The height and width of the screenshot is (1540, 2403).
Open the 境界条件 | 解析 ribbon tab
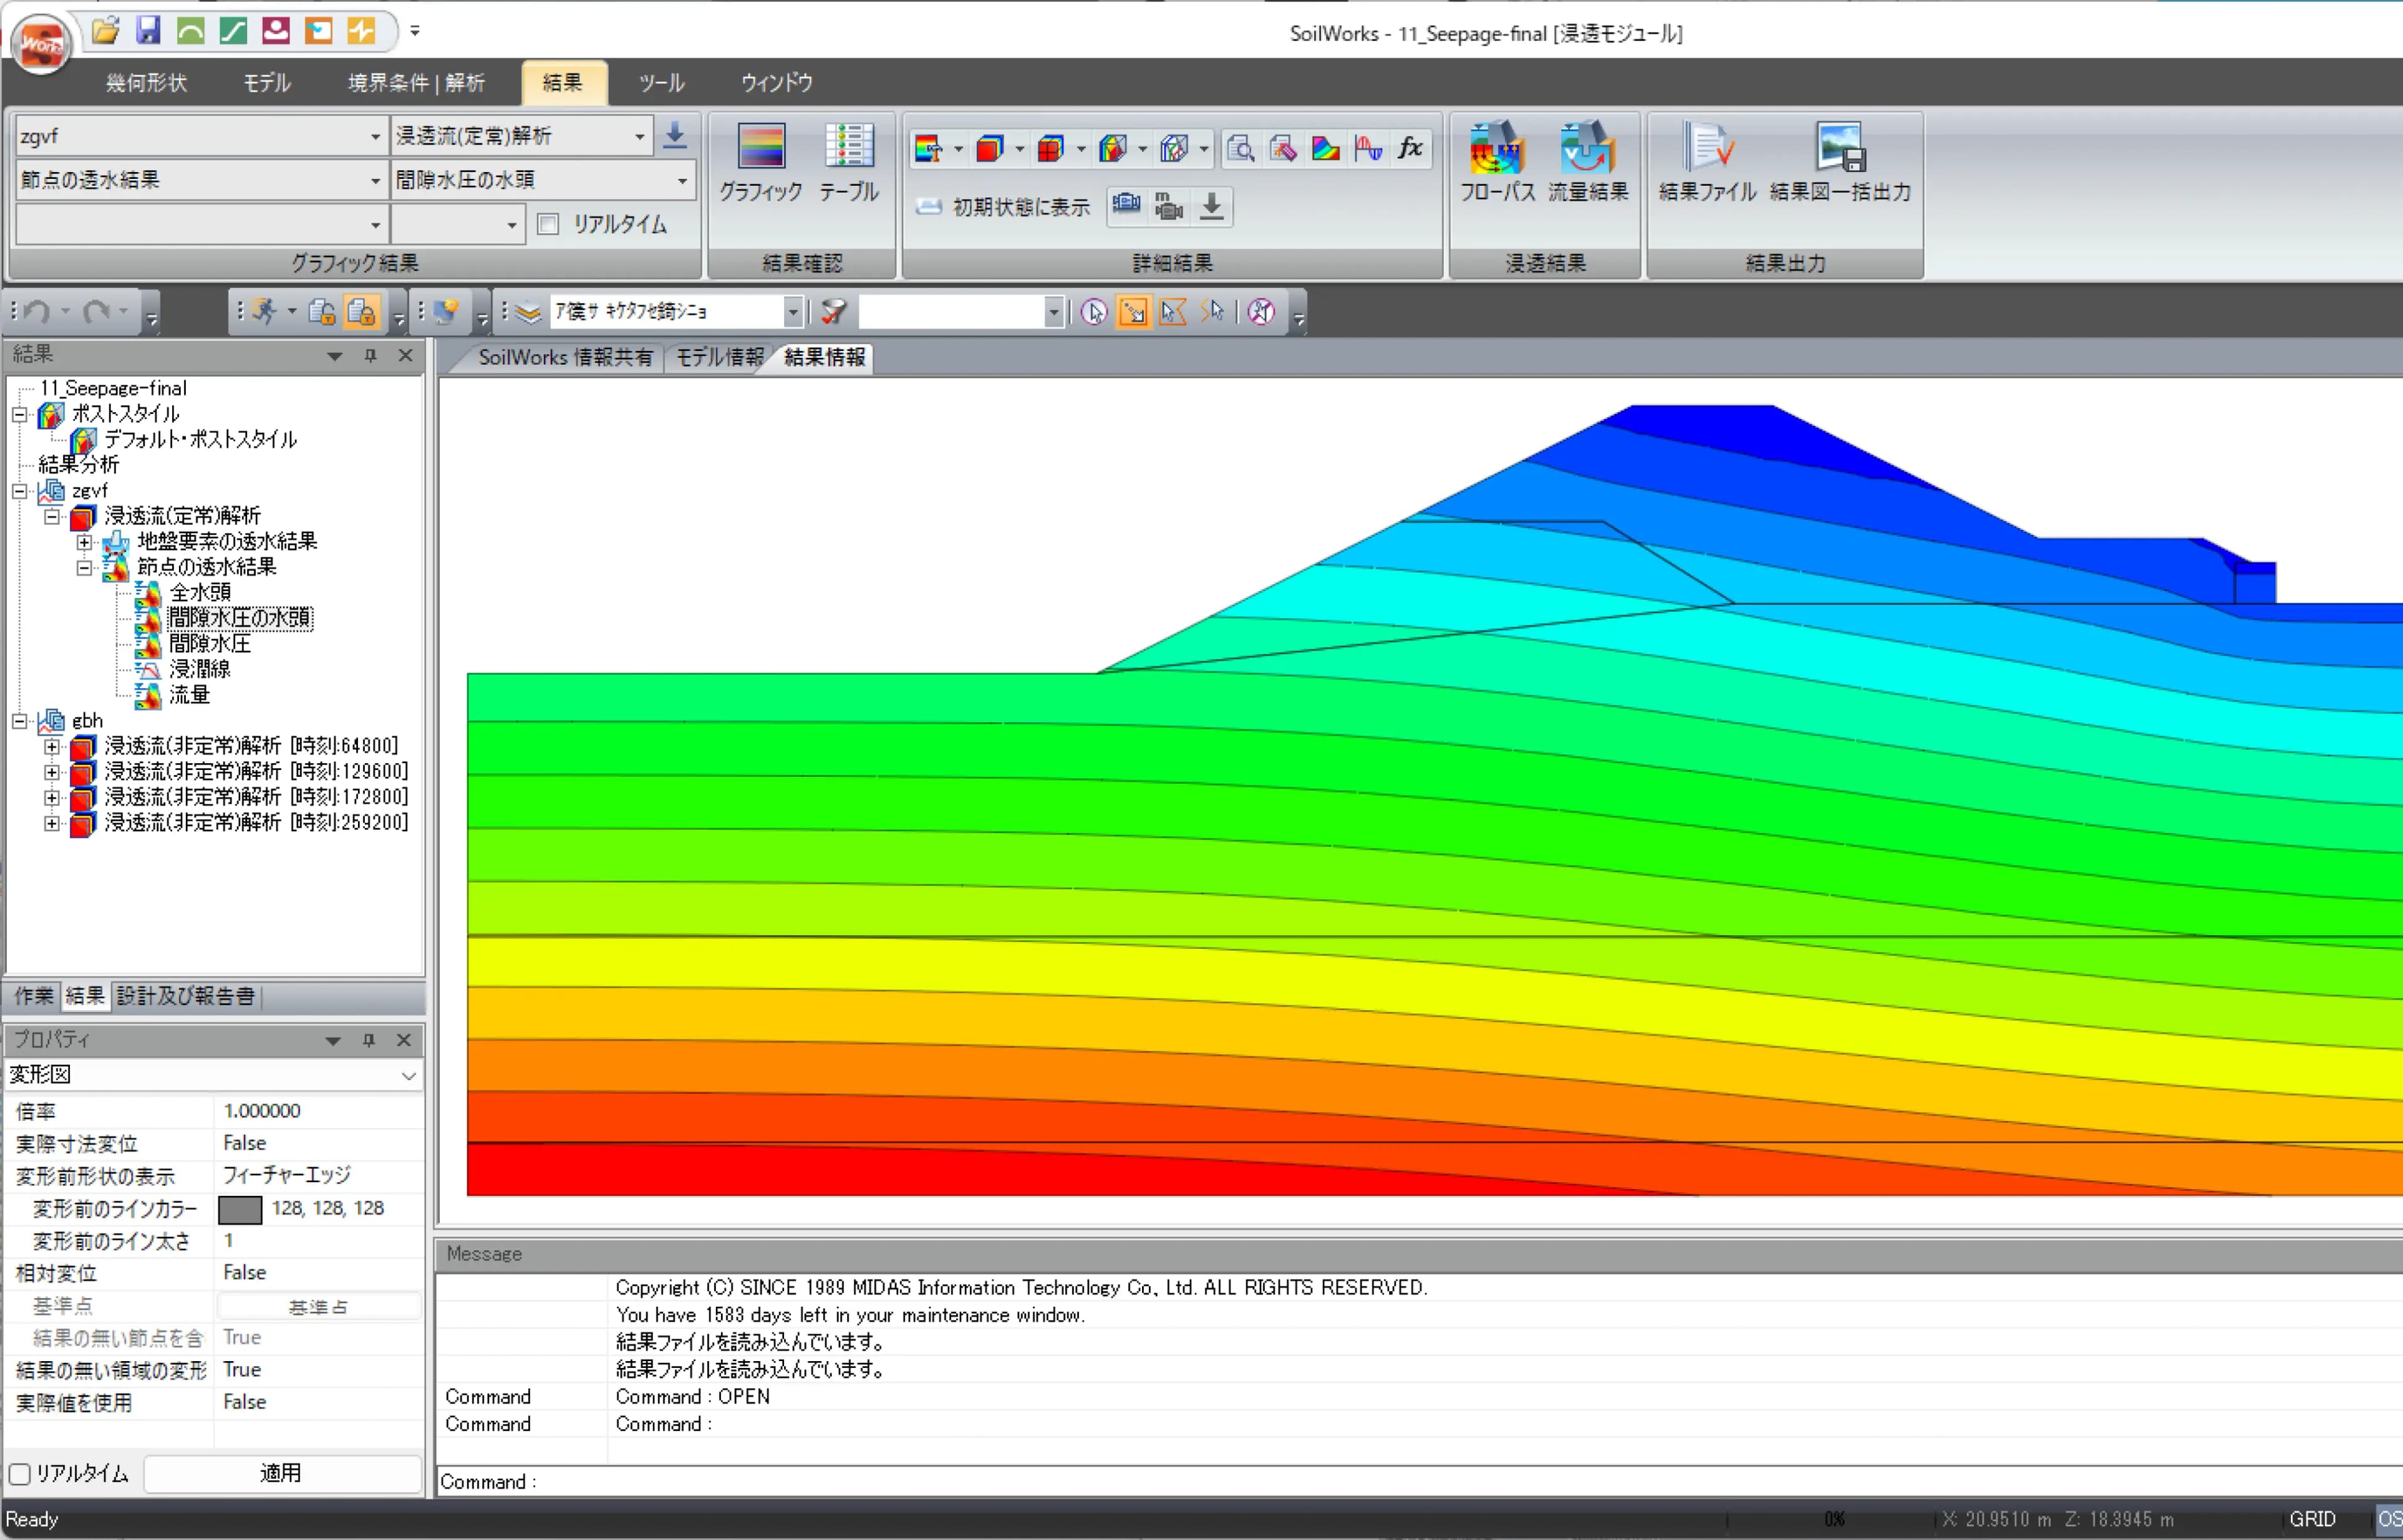pyautogui.click(x=416, y=83)
